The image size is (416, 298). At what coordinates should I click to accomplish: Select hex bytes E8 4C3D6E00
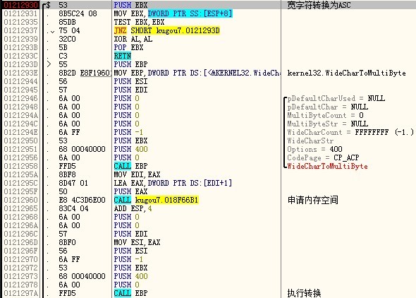coord(82,201)
